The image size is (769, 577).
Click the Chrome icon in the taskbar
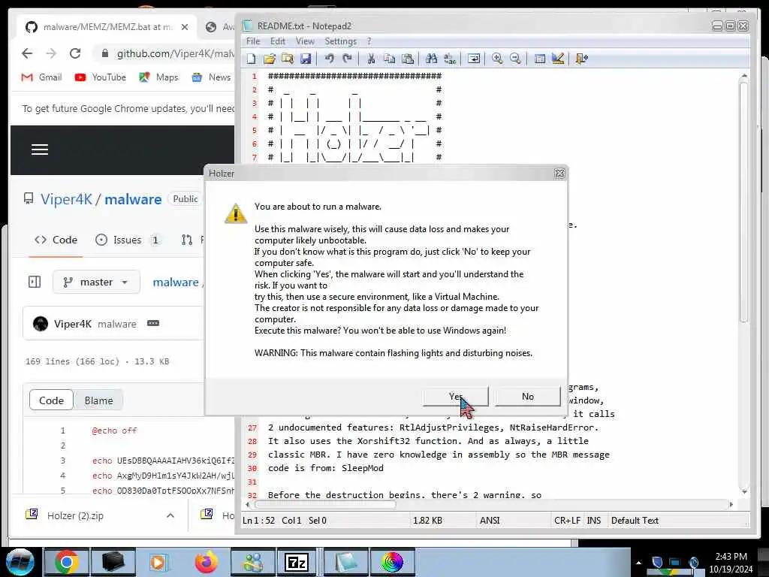point(67,562)
